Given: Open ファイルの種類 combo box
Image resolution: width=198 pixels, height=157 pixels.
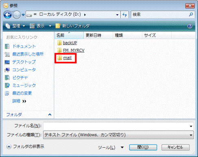Looking at the screenshot, I should pyautogui.click(x=118, y=135).
